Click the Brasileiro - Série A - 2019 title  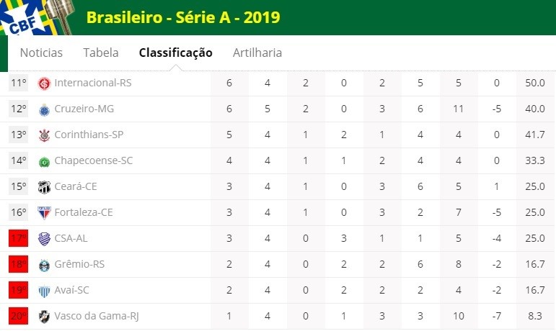(183, 17)
